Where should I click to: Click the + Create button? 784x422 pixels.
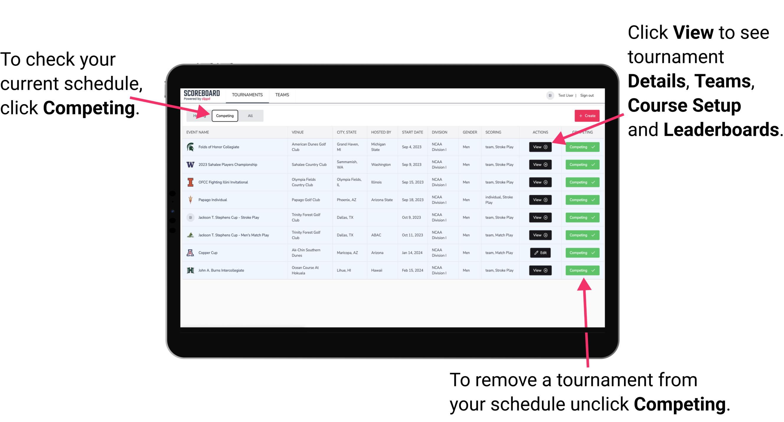coord(586,115)
